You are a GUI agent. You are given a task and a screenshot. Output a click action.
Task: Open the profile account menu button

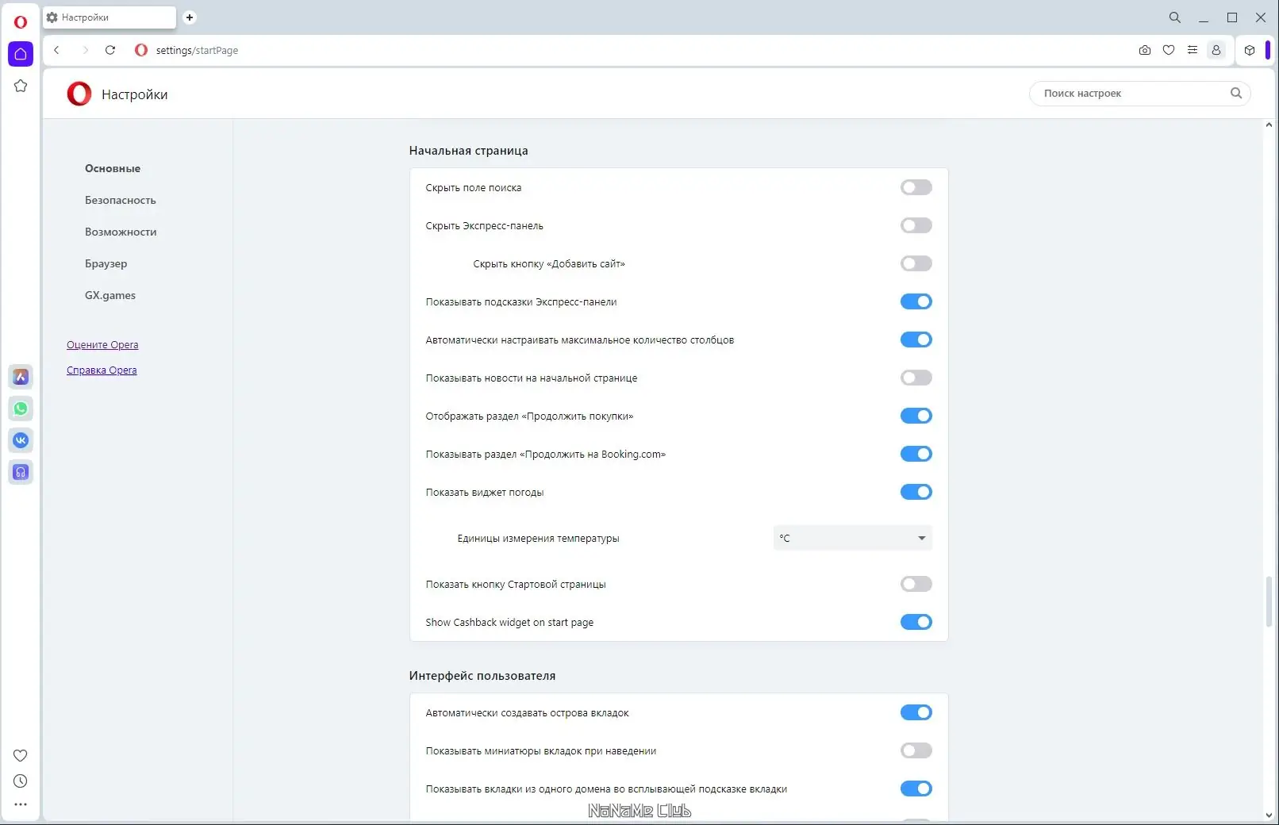[x=1216, y=50]
